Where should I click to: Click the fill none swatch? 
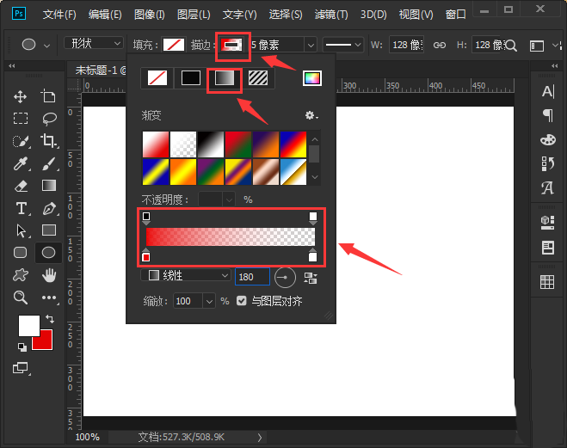pyautogui.click(x=174, y=45)
